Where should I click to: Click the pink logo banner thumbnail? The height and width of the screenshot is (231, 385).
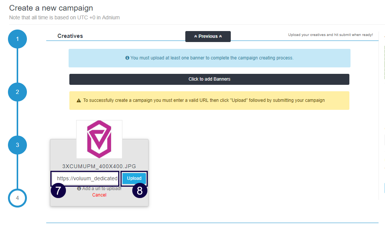click(99, 139)
